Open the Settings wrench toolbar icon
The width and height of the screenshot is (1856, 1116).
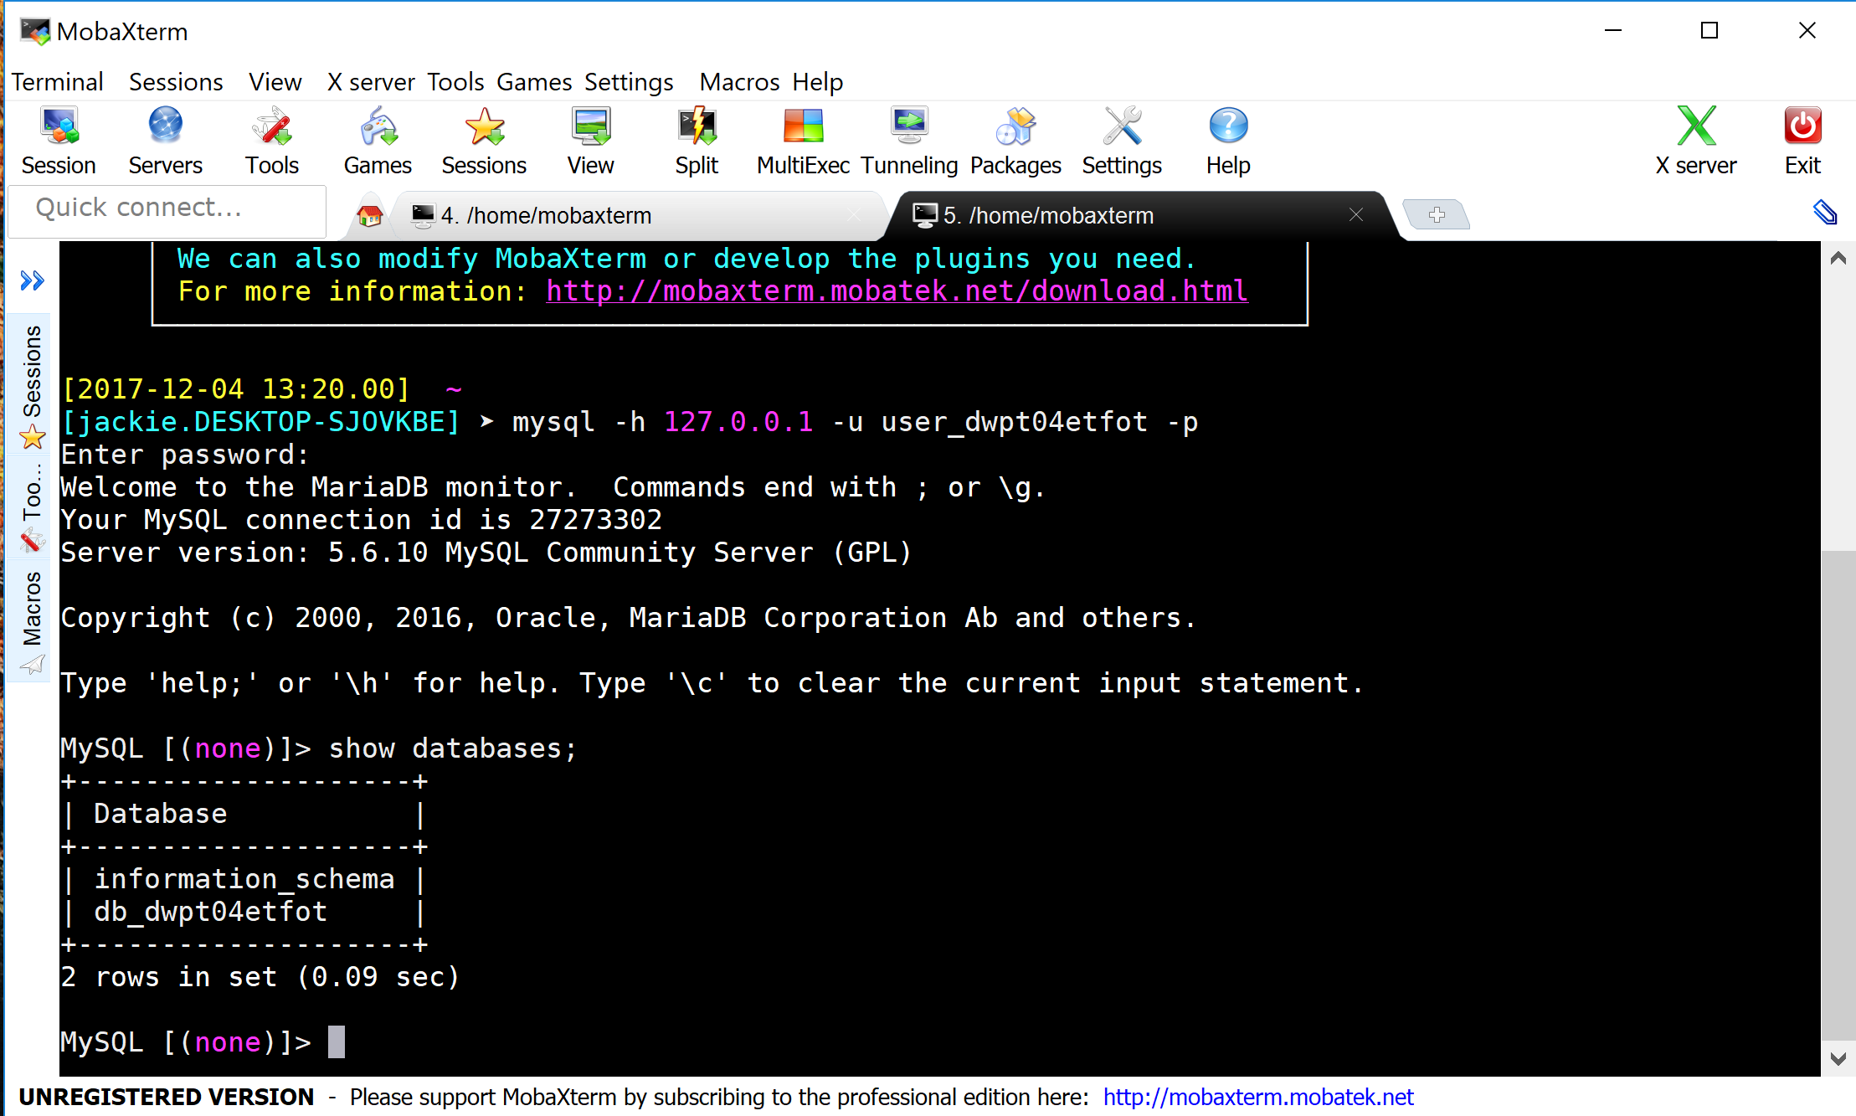(x=1122, y=141)
